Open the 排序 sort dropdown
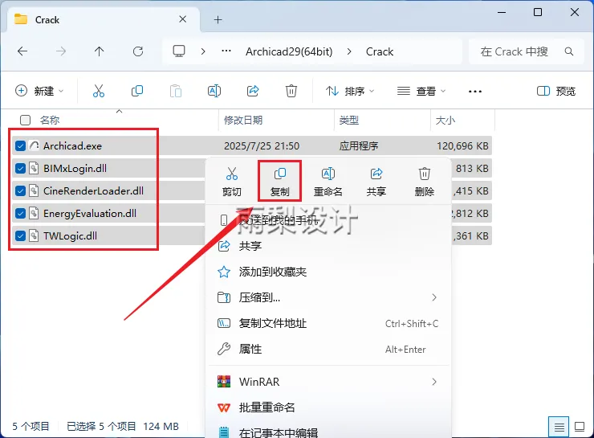This screenshot has height=438, width=594. [350, 91]
